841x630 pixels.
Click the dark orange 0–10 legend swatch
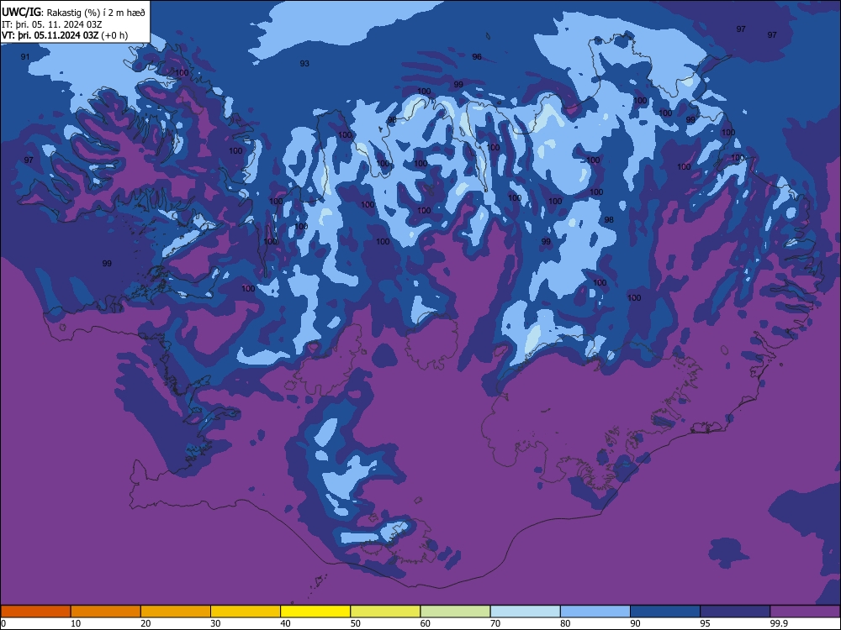point(36,612)
